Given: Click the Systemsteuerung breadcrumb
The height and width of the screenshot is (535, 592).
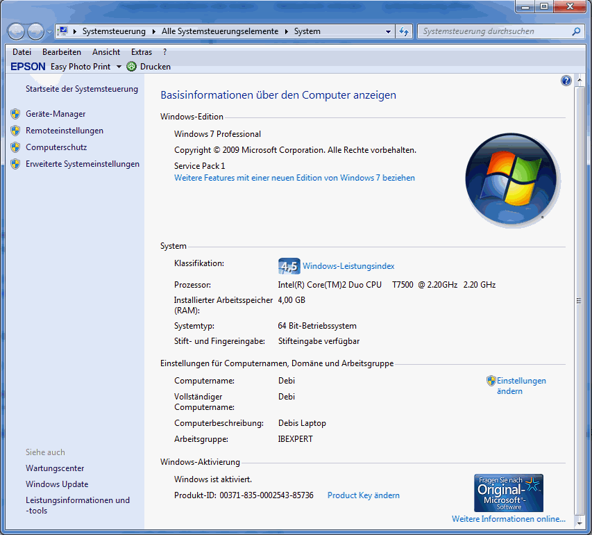Looking at the screenshot, I should pos(114,31).
